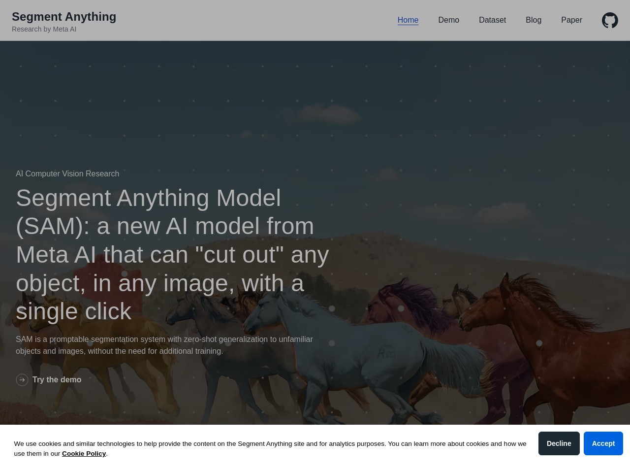Screen dimensions: 630x473
Task: Open the Demo page from navigation
Action: [x=448, y=20]
